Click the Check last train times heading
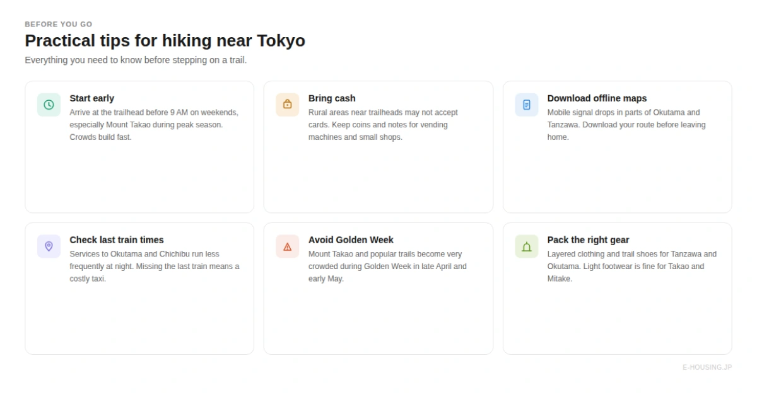The width and height of the screenshot is (757, 397). [x=117, y=240]
